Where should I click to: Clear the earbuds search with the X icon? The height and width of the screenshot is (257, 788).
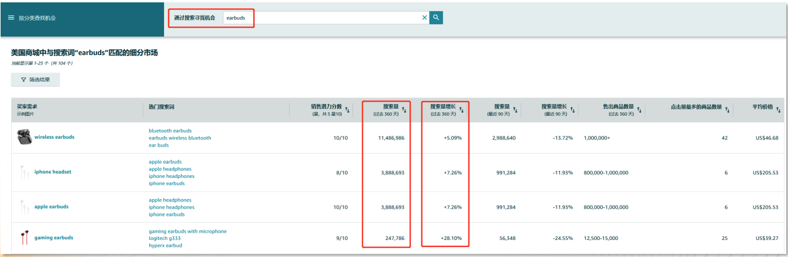tap(424, 18)
